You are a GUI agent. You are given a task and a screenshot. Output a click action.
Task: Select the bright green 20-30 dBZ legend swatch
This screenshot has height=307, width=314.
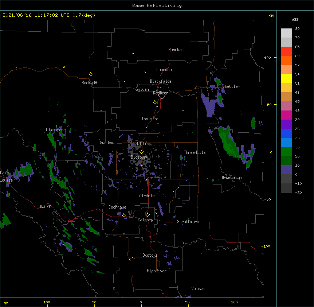pos(286,152)
